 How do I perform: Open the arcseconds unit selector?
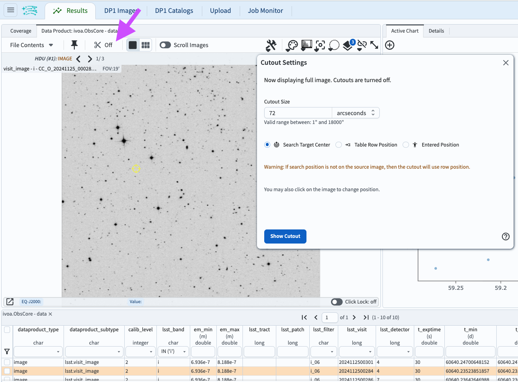point(356,113)
